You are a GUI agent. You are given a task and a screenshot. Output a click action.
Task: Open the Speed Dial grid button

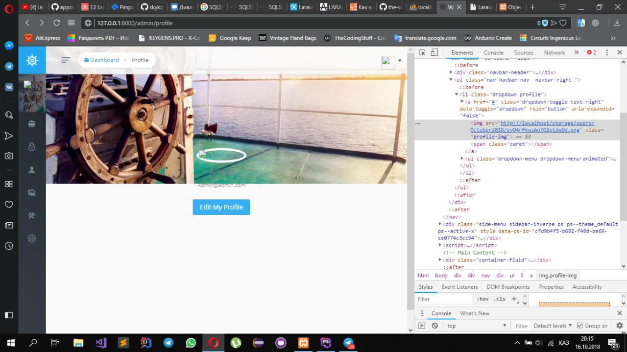[x=72, y=23]
